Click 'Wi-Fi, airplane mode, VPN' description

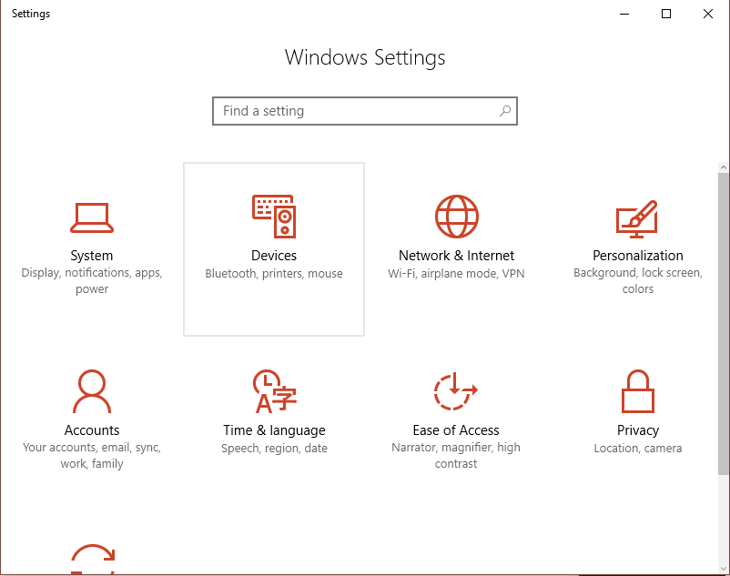point(456,274)
